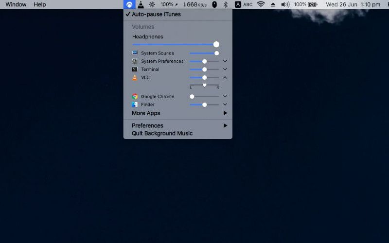The width and height of the screenshot is (389, 243).
Task: Click the Terminal app icon in volumes list
Action: (135, 69)
